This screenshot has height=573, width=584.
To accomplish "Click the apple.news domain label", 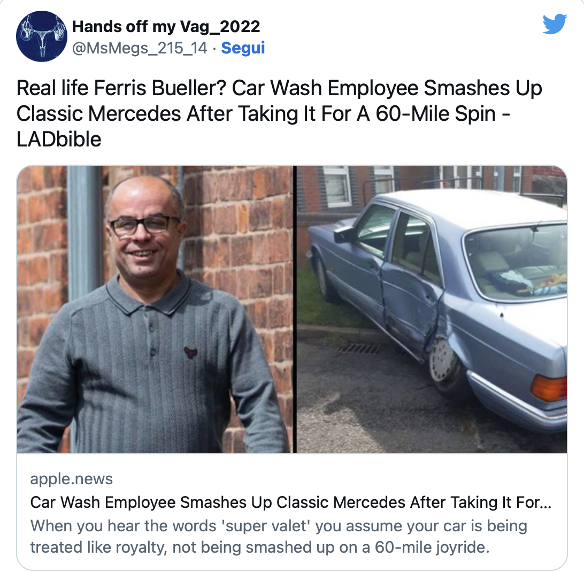I will (71, 479).
